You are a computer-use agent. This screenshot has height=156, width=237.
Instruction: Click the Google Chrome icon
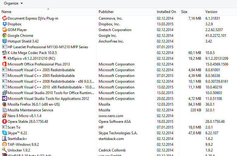(x=5, y=36)
